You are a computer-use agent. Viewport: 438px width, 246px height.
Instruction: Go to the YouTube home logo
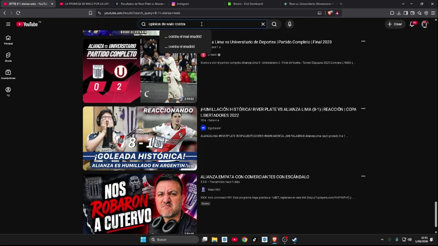click(27, 24)
